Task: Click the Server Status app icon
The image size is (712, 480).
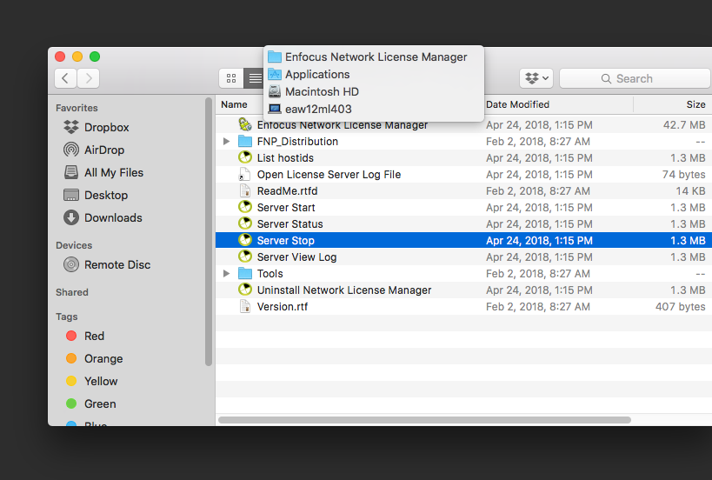Action: (x=245, y=223)
